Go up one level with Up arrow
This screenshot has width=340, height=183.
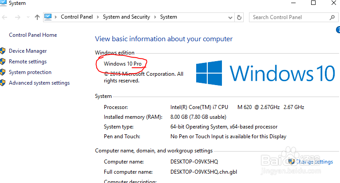37,17
